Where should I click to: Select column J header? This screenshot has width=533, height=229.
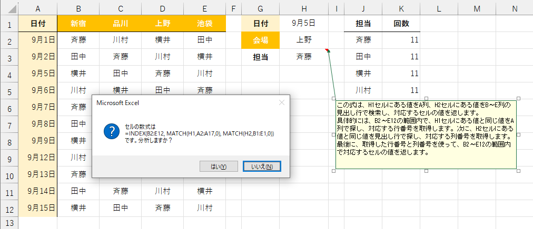363,9
